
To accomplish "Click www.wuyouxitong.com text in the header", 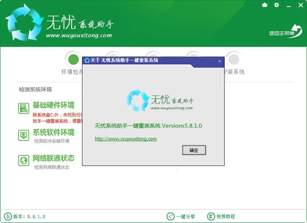I will (x=79, y=36).
